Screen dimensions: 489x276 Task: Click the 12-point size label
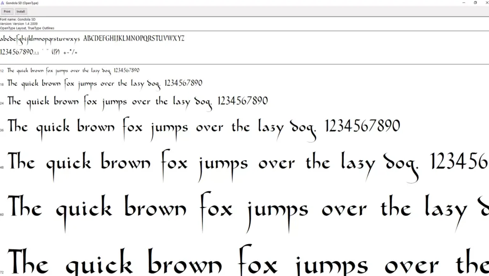click(x=2, y=71)
